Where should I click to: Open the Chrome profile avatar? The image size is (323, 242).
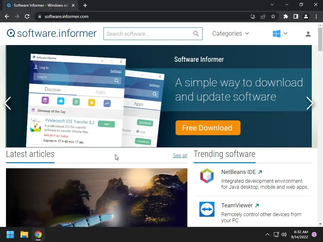[306, 16]
